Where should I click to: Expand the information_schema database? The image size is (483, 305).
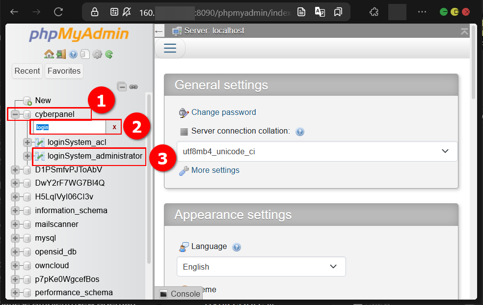[15, 210]
